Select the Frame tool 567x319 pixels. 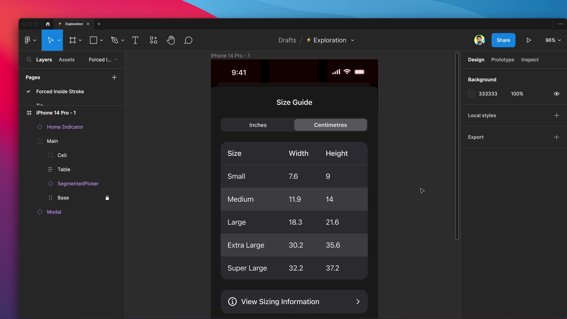(x=73, y=40)
